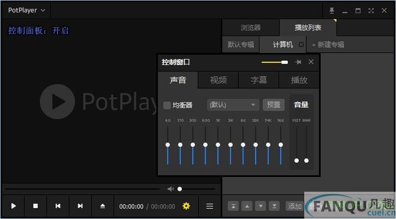Adjust the 12K equalizer slider
The height and width of the screenshot is (219, 396).
[x=256, y=145]
